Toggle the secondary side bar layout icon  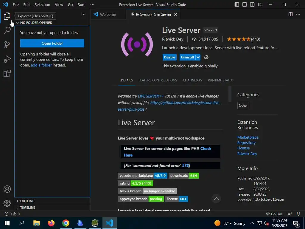[x=252, y=4]
